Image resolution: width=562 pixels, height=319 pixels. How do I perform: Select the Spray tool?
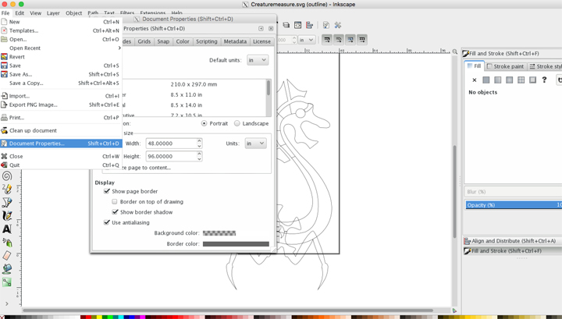pyautogui.click(x=7, y=243)
